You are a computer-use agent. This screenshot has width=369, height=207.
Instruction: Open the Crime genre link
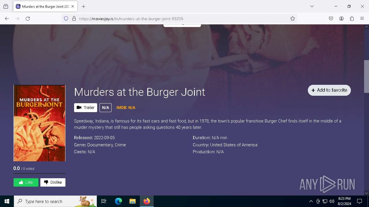[120, 145]
